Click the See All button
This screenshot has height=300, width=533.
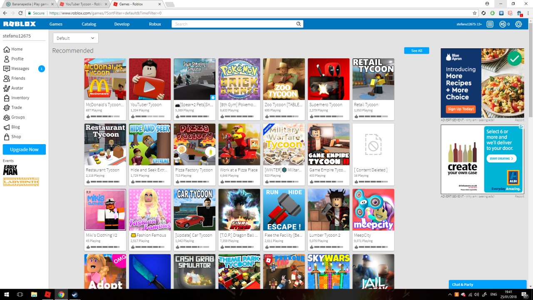click(x=416, y=50)
